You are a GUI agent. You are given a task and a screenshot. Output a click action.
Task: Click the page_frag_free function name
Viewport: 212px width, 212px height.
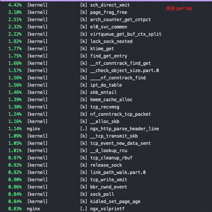tap(109, 13)
